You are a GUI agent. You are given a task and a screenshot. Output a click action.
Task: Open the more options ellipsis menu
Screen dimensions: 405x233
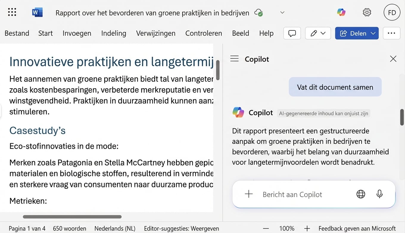point(391,33)
